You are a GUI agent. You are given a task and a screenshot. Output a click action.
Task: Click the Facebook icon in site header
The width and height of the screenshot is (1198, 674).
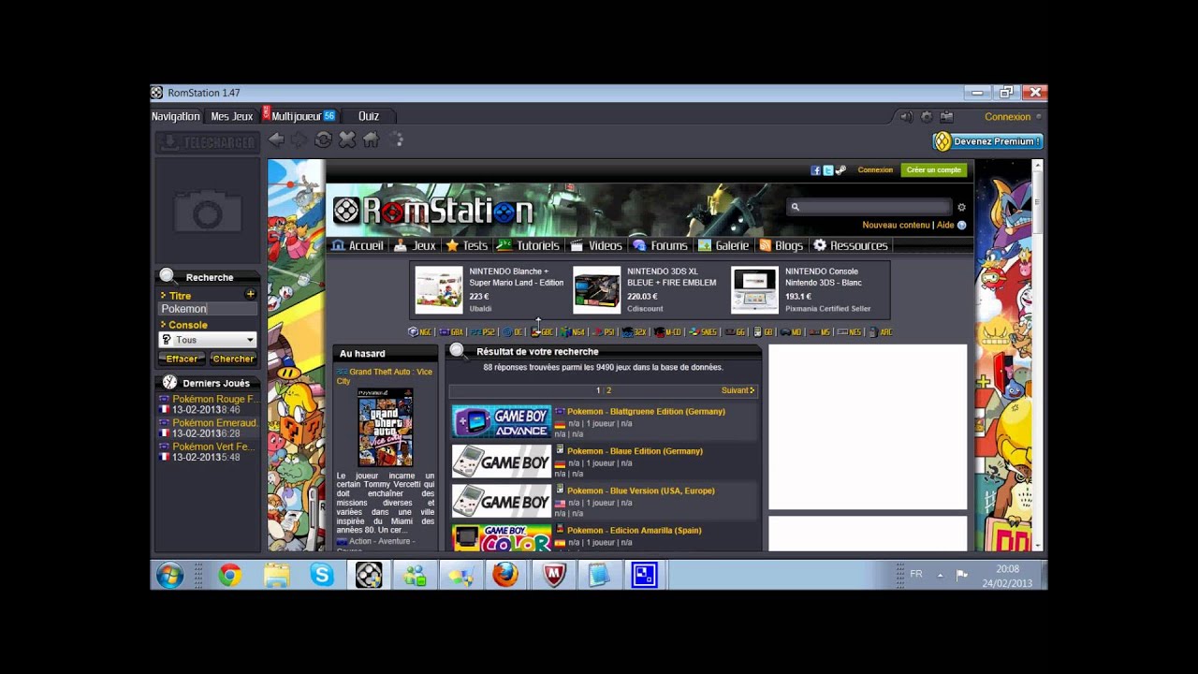[x=815, y=170]
